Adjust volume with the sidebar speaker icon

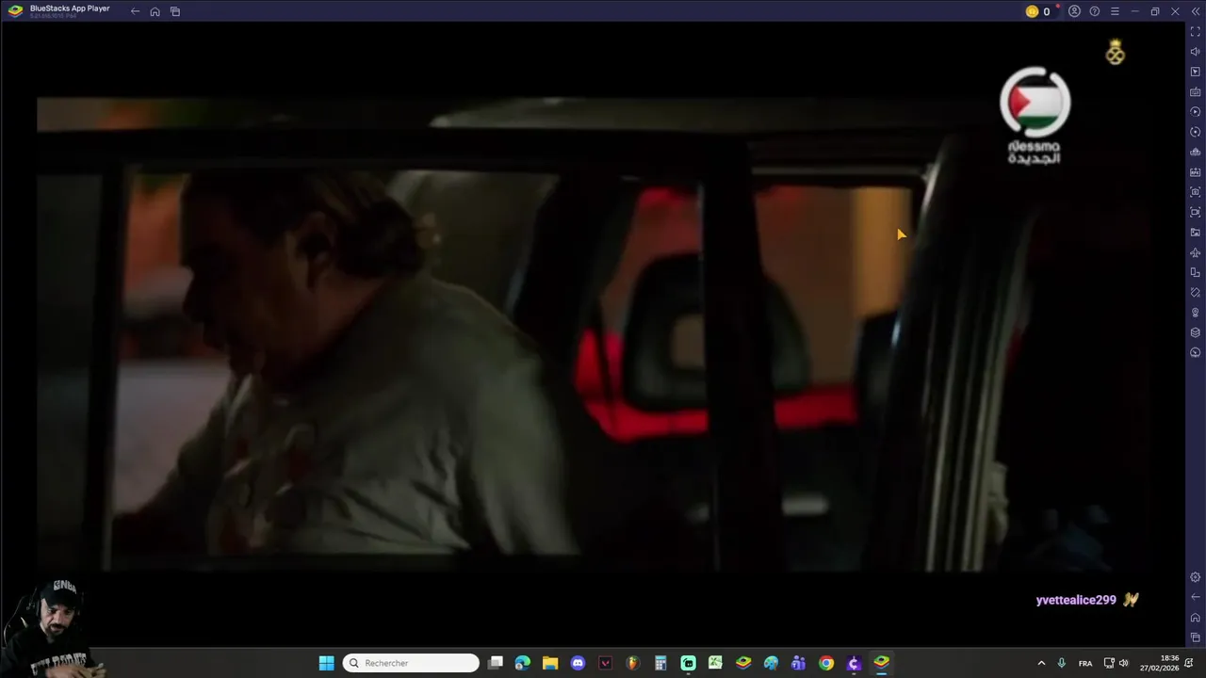[1196, 52]
